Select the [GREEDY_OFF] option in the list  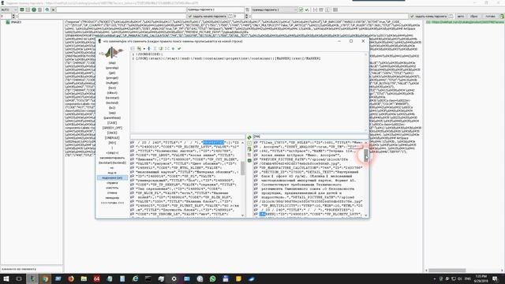[112, 128]
